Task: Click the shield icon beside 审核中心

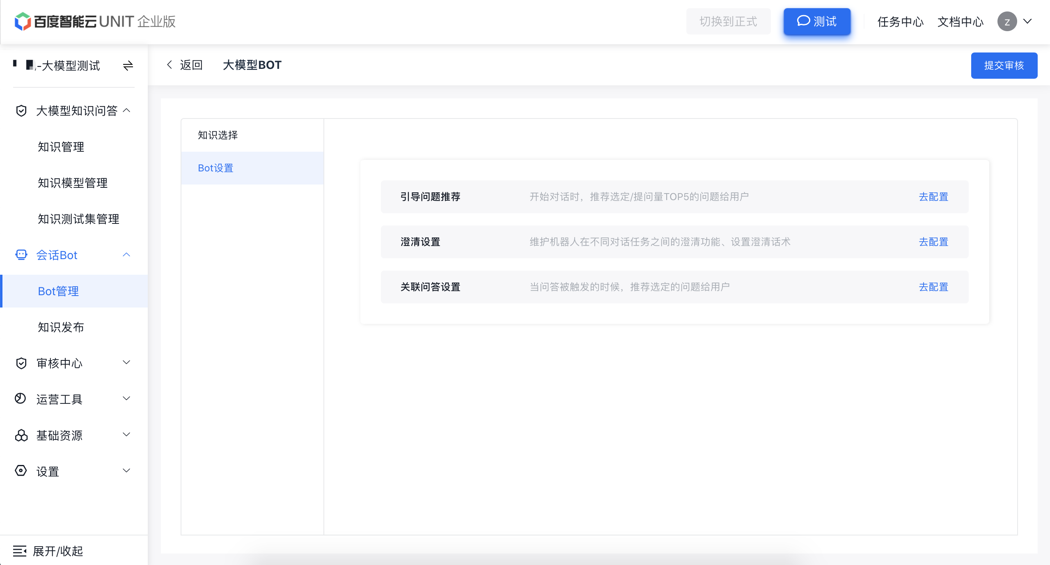Action: [x=21, y=363]
